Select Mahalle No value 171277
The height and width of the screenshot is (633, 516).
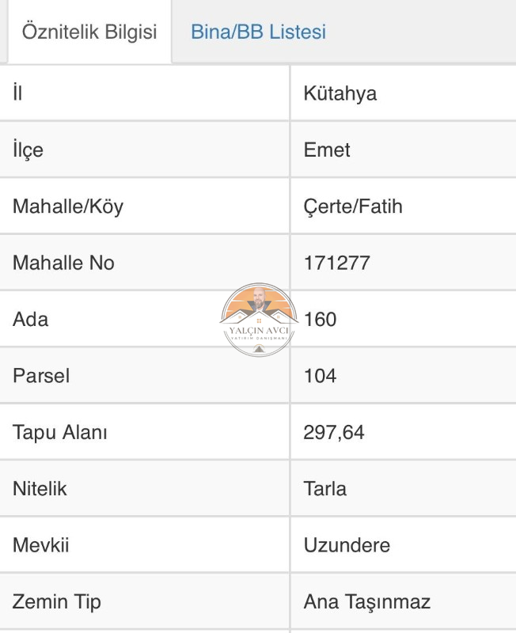336,263
